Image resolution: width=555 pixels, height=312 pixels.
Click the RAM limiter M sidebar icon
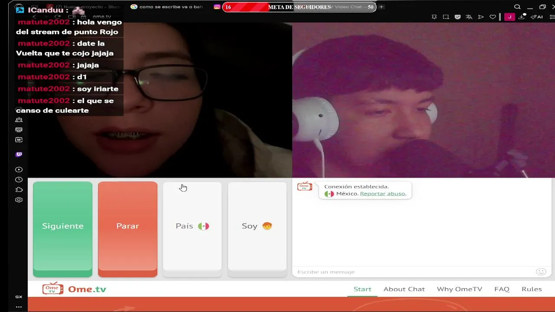(x=19, y=140)
